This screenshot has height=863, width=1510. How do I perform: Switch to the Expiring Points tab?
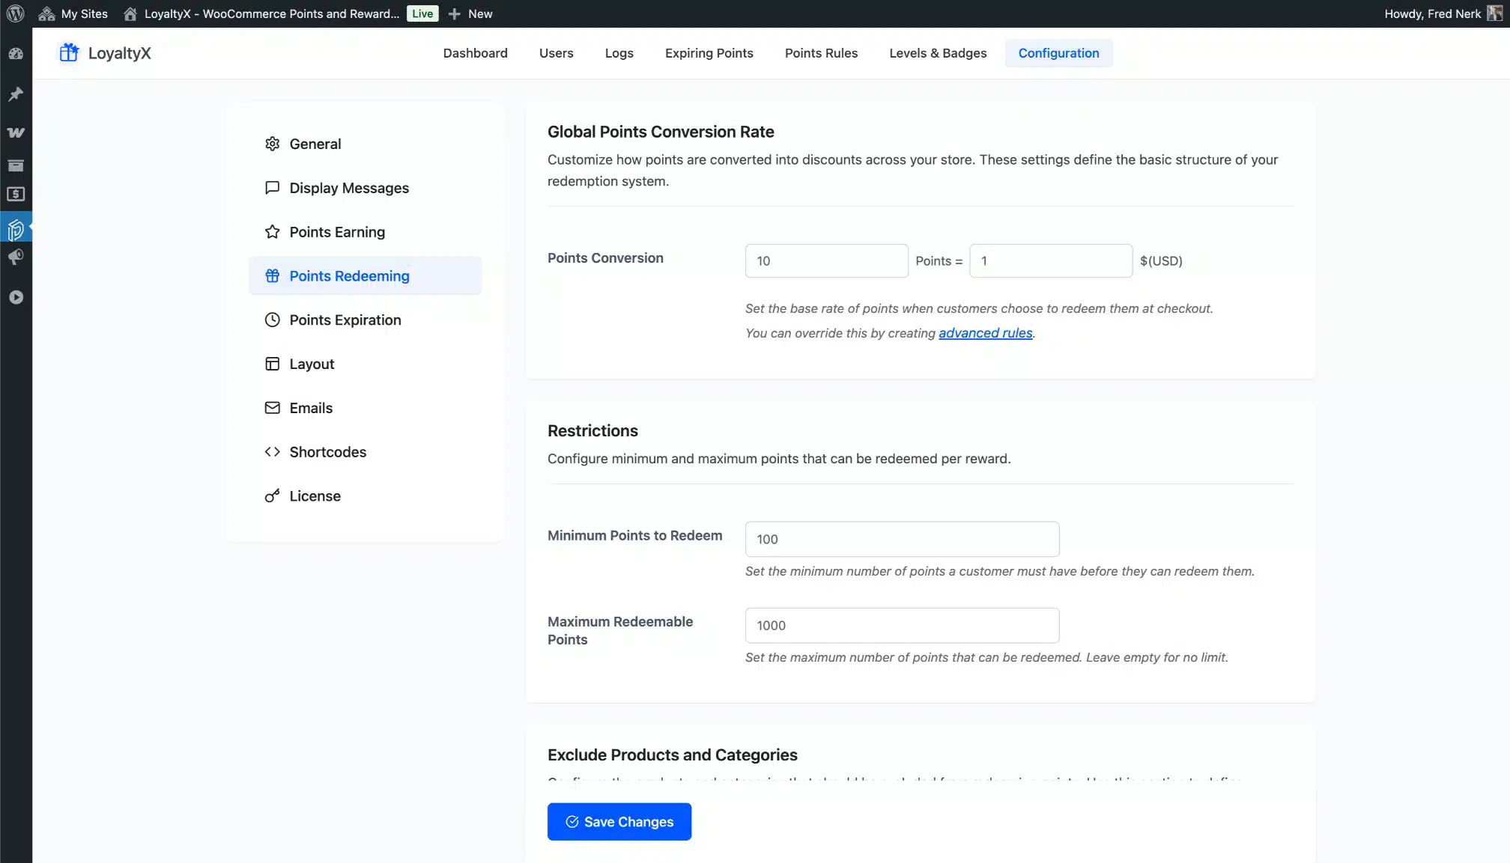709,53
